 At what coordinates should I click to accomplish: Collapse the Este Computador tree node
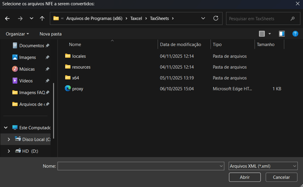coord(6,128)
